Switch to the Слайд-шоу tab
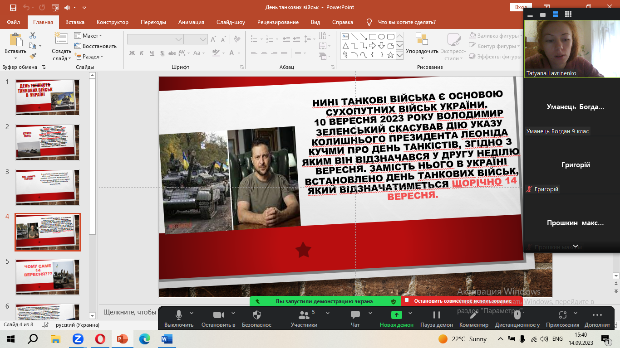 click(231, 22)
